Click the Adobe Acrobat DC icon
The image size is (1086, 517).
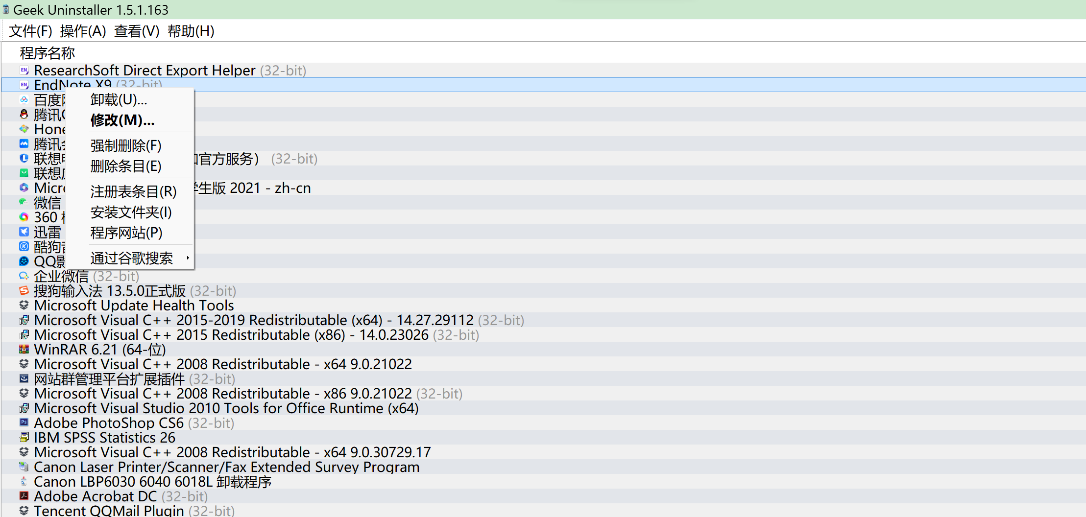(x=24, y=496)
